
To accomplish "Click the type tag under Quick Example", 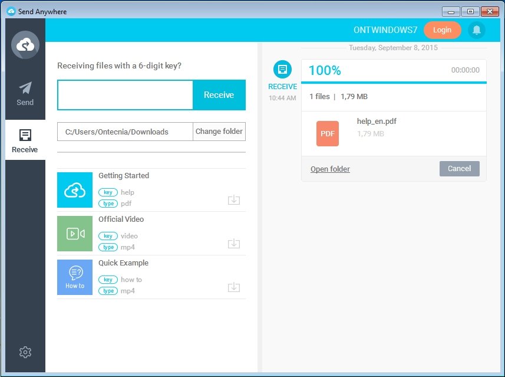I will (x=108, y=291).
